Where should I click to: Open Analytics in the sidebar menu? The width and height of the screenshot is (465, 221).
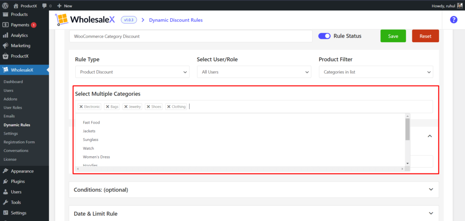(19, 35)
